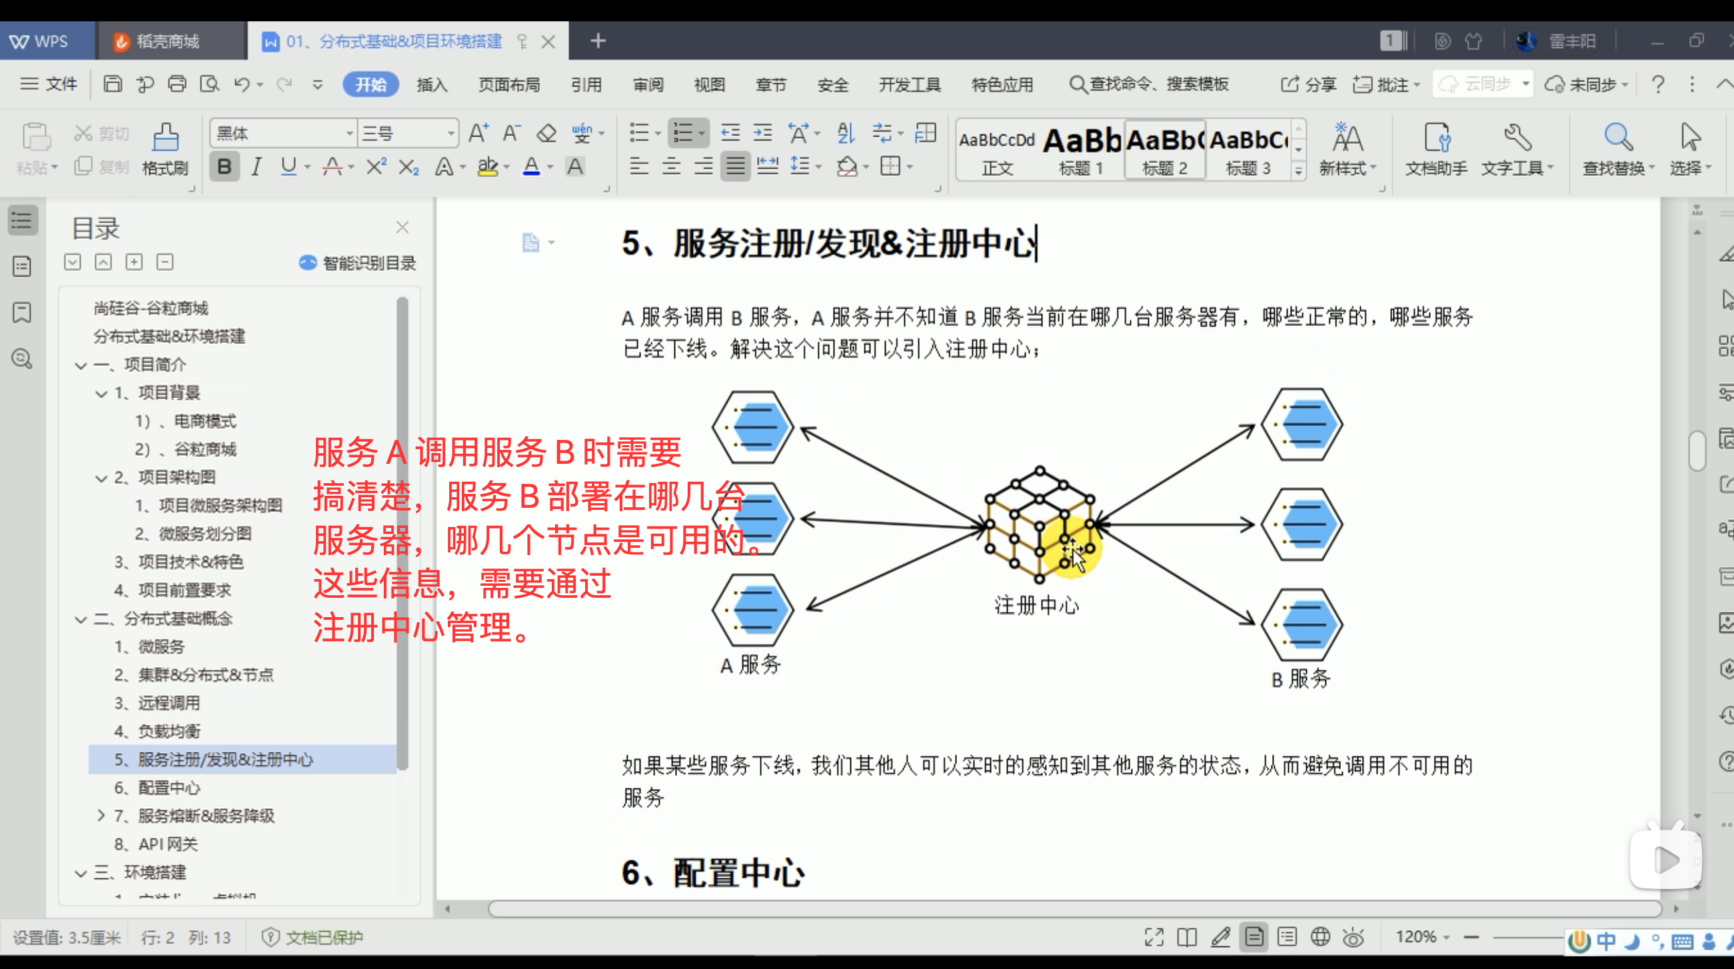The width and height of the screenshot is (1734, 969).
Task: Click the print preview icon
Action: [209, 84]
